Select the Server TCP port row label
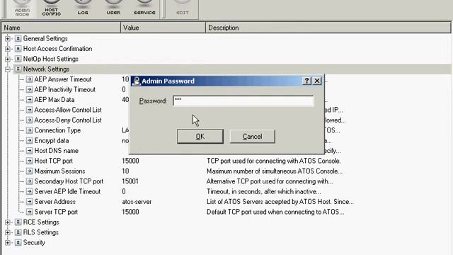 click(x=56, y=212)
